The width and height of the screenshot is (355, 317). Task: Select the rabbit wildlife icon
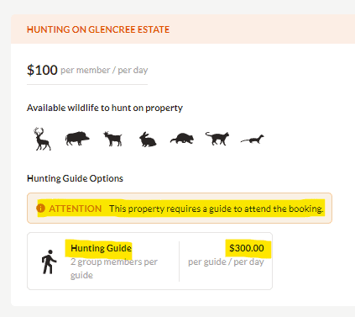click(x=148, y=140)
